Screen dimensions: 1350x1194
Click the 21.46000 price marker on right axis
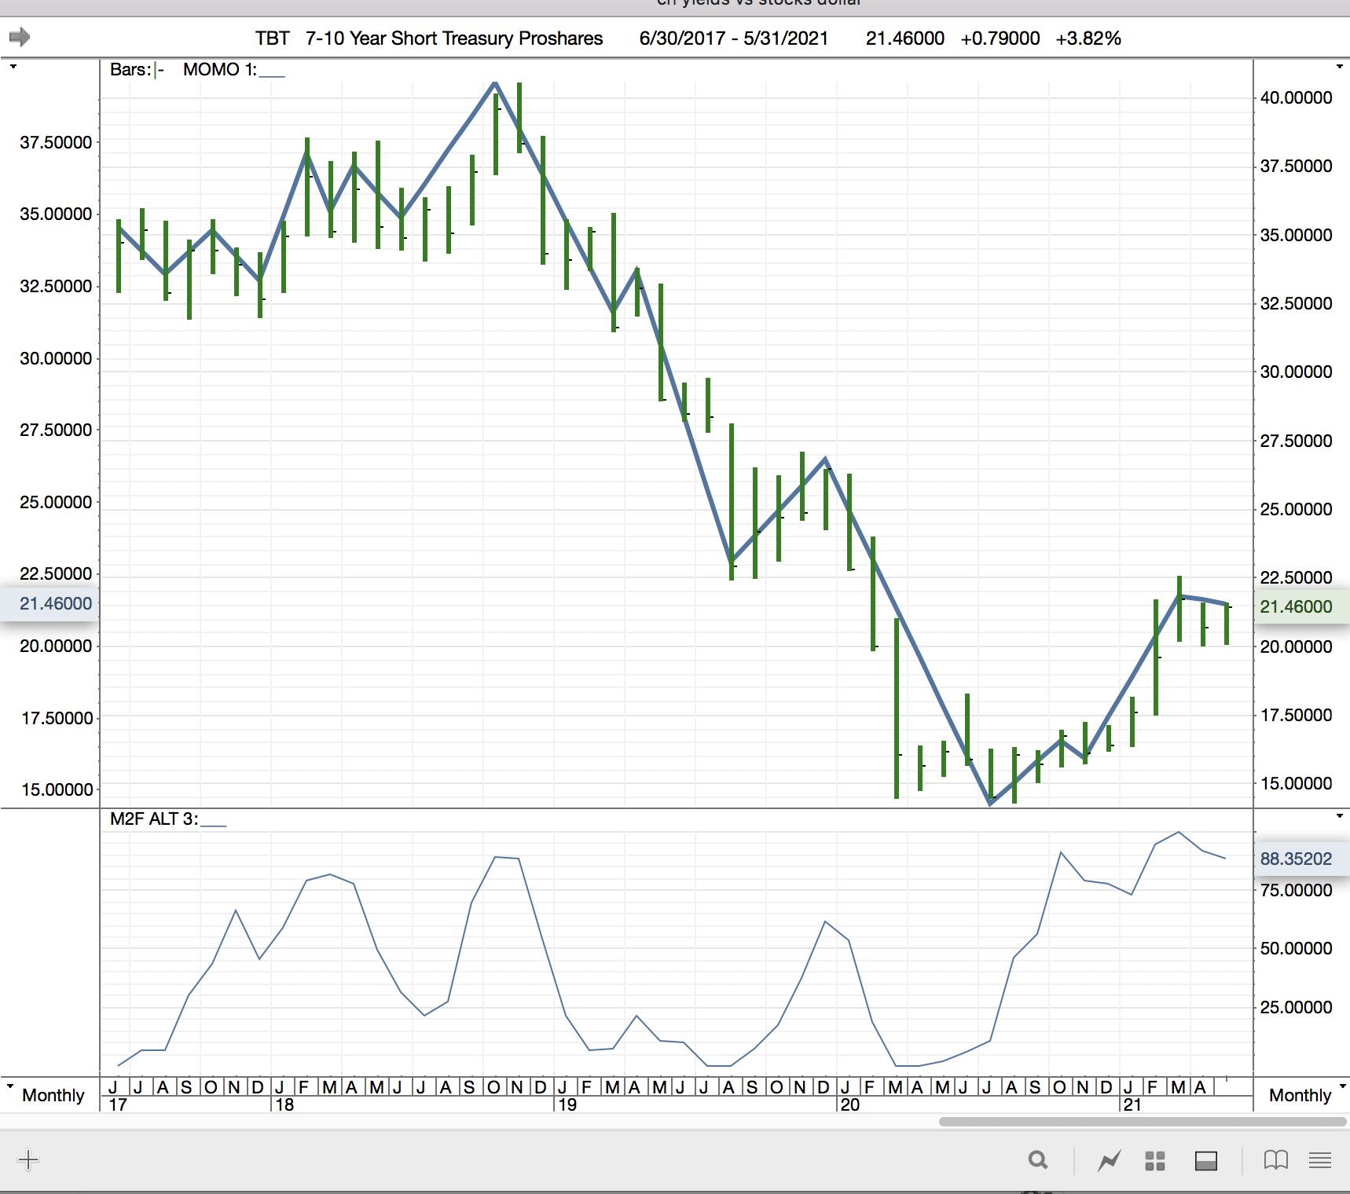point(1296,606)
